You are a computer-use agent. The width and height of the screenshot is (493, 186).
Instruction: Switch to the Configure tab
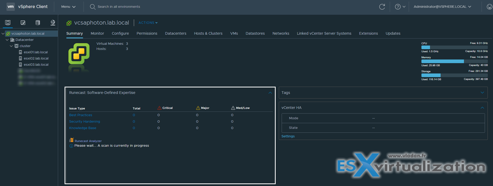point(120,33)
